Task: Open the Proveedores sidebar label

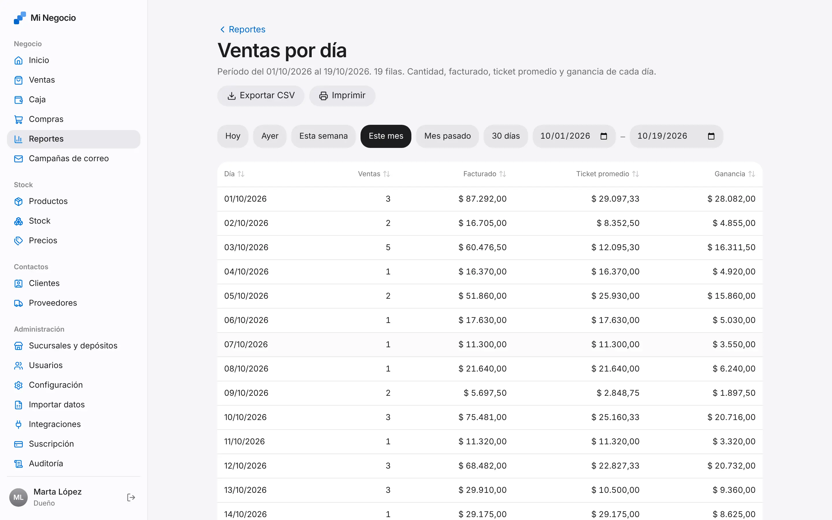Action: coord(53,303)
